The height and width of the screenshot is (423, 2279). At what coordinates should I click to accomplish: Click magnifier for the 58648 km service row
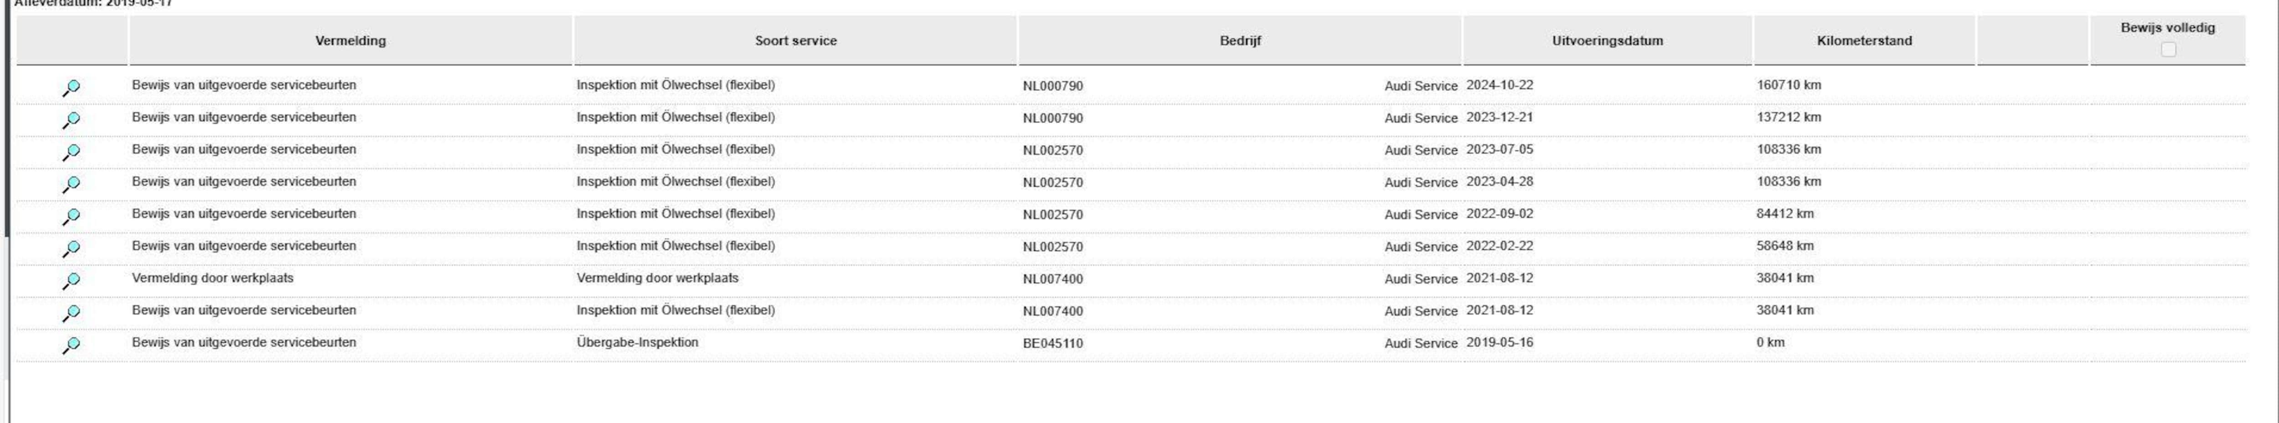(x=71, y=249)
